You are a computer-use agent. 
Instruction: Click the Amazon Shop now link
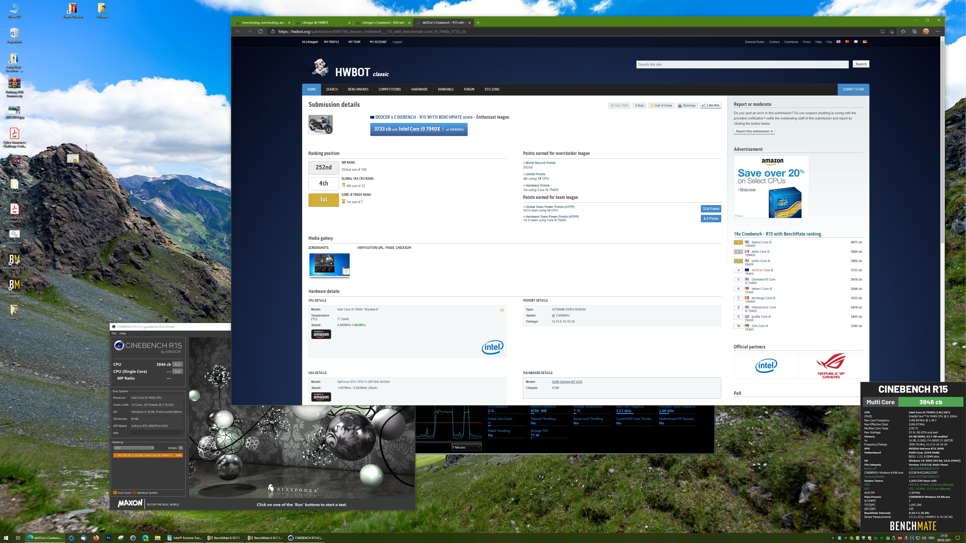click(x=747, y=190)
